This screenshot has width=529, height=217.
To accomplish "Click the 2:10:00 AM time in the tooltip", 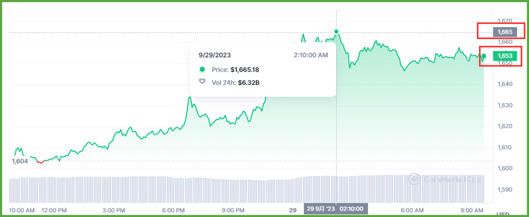I will coord(311,55).
